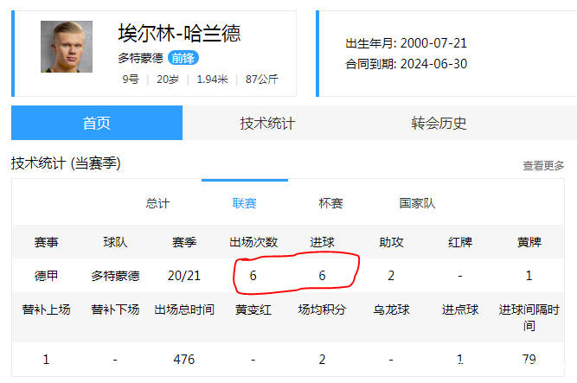Click the contract expiry 2024-06-30

pos(433,64)
